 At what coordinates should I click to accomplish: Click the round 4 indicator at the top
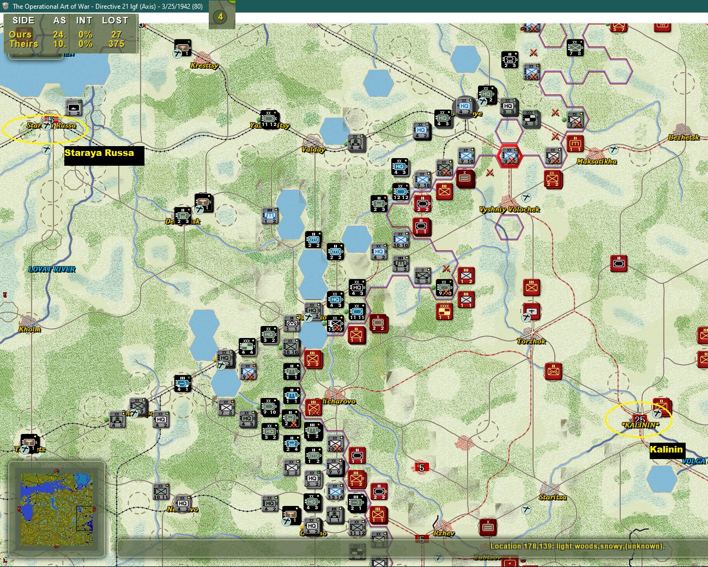click(x=221, y=17)
